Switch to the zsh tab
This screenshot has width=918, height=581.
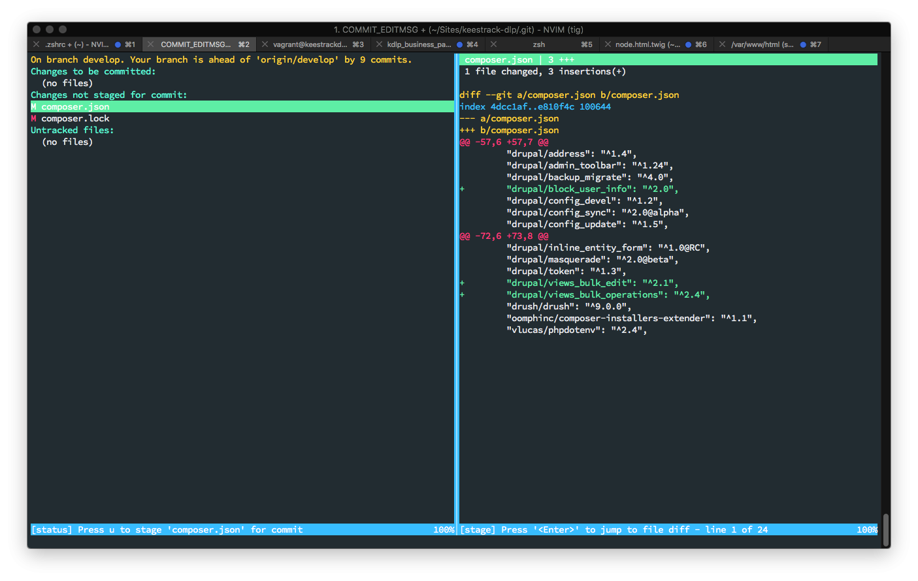click(539, 44)
